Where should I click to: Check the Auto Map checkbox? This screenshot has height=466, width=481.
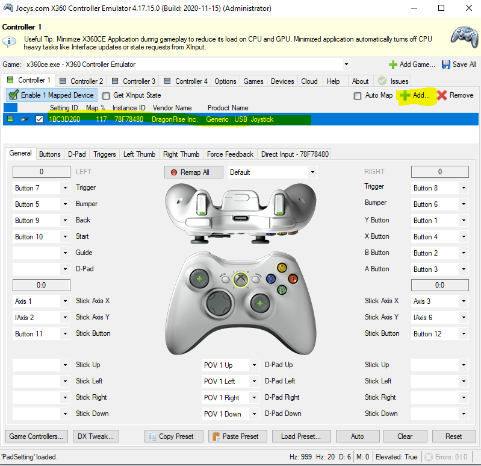pos(358,96)
